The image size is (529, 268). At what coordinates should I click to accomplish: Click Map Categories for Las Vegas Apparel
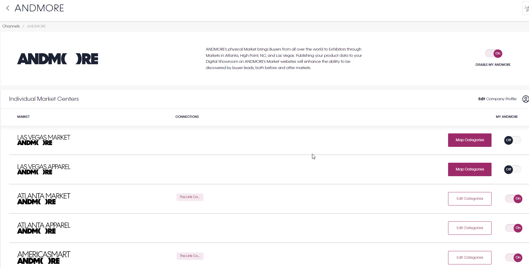(470, 169)
